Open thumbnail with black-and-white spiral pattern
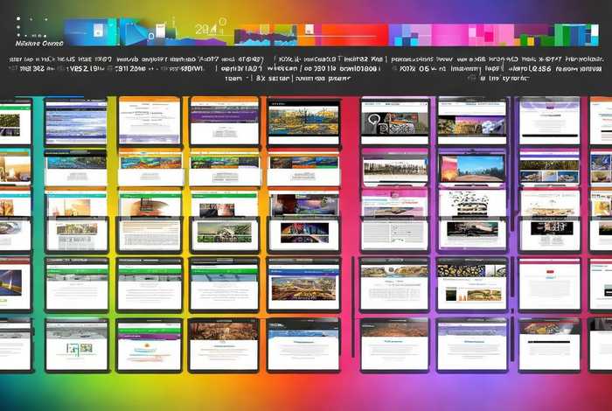The width and height of the screenshot is (612, 411). (395, 122)
